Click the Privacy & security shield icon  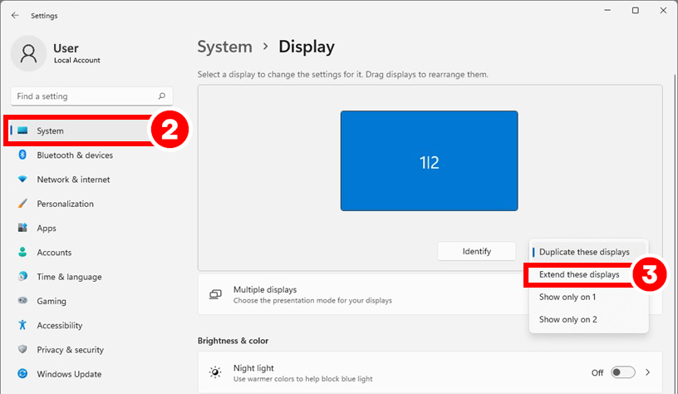coord(22,349)
